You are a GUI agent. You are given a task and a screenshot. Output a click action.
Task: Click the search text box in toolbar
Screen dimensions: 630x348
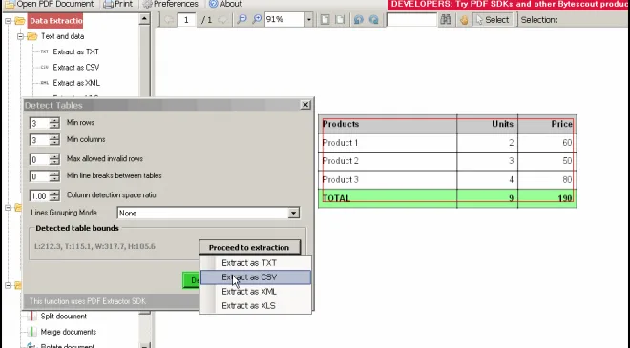pyautogui.click(x=411, y=20)
